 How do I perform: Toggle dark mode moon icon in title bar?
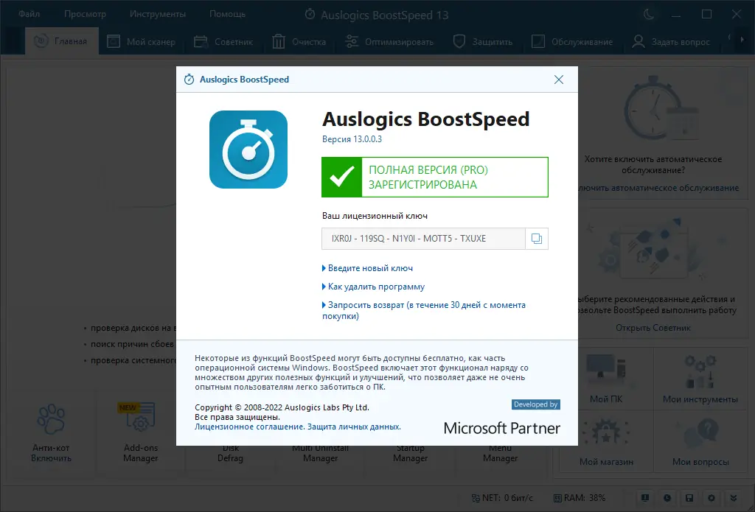coord(649,15)
